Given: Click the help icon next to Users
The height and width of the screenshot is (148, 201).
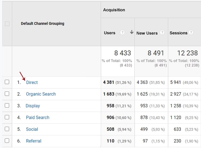Looking at the screenshot, I should click(122, 33).
